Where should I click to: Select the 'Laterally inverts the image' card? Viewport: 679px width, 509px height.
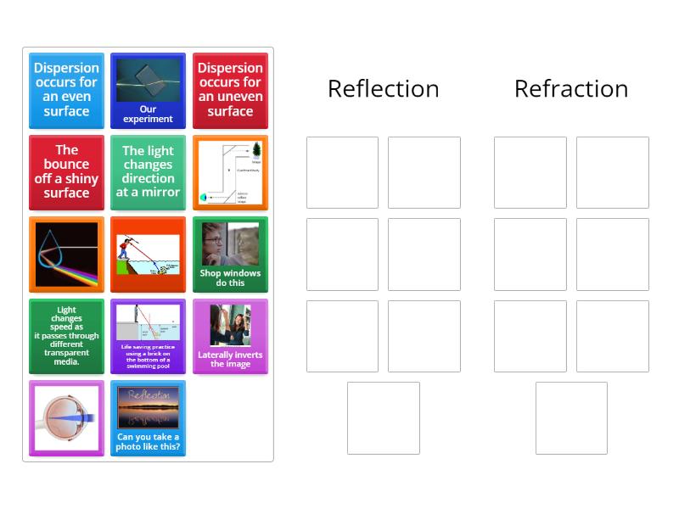230,336
